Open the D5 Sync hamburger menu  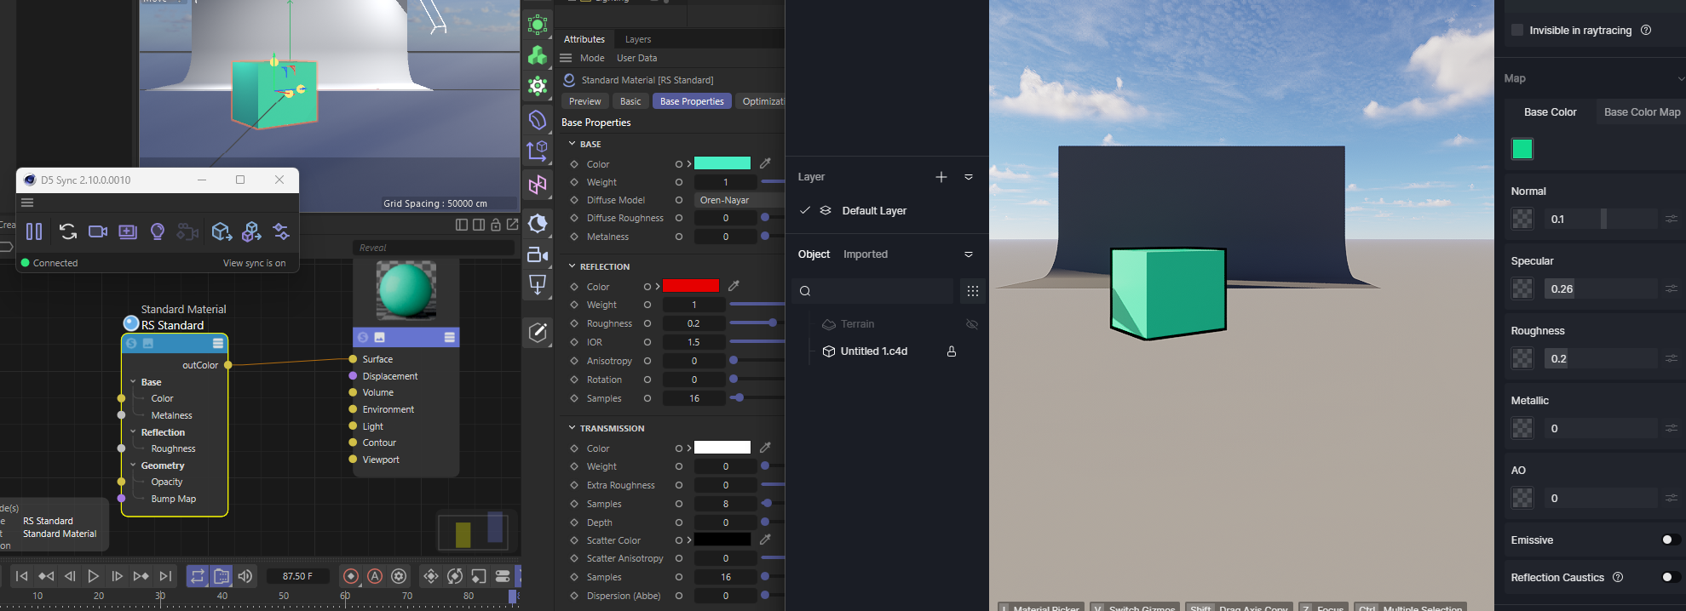click(x=27, y=203)
